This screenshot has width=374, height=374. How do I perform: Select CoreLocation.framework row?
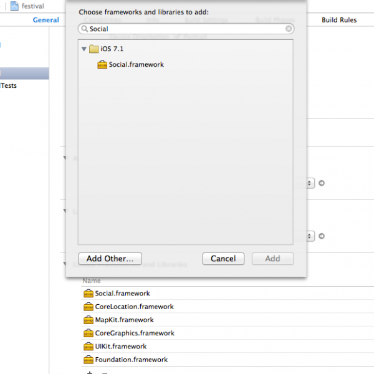click(x=228, y=307)
